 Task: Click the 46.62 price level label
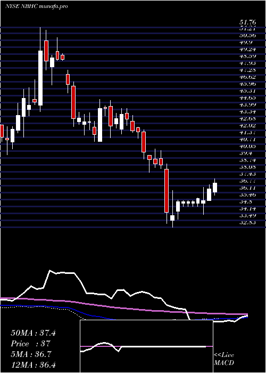click(248, 77)
